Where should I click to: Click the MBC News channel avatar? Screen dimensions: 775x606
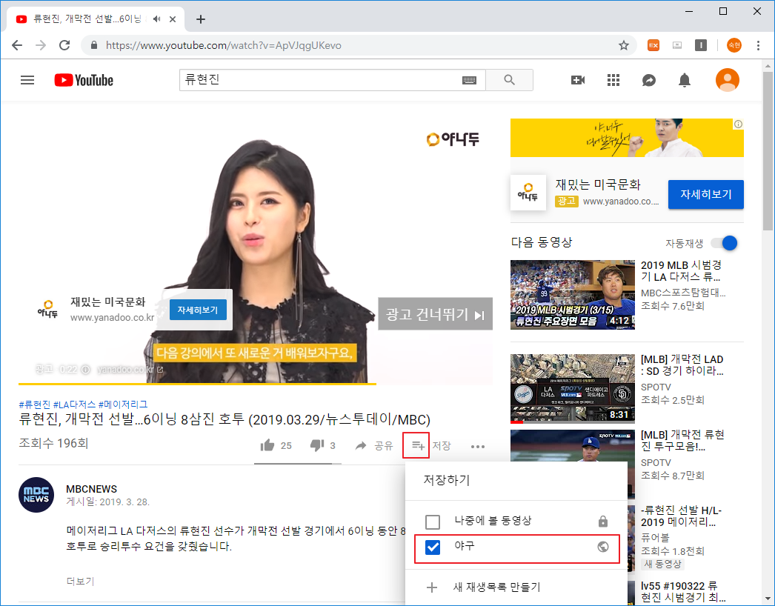36,495
